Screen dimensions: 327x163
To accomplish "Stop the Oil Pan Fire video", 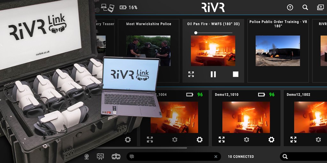I will [235, 74].
